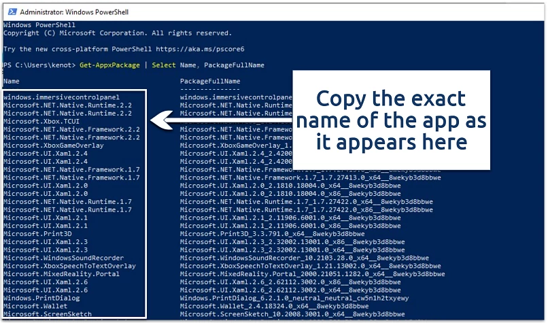The height and width of the screenshot is (323, 548).
Task: Click the 'Name' column header
Action: coord(11,82)
